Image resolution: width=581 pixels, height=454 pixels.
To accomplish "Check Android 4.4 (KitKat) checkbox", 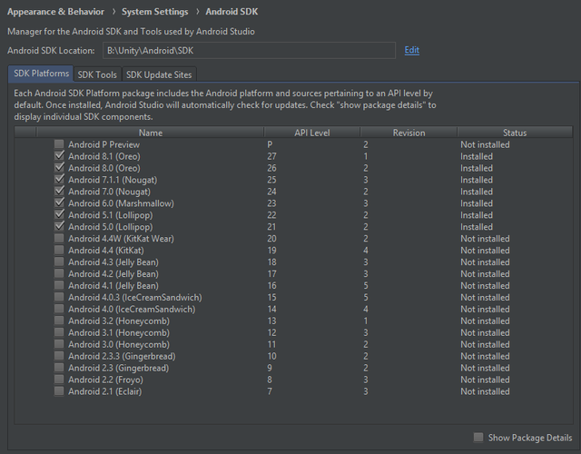I will 59,250.
